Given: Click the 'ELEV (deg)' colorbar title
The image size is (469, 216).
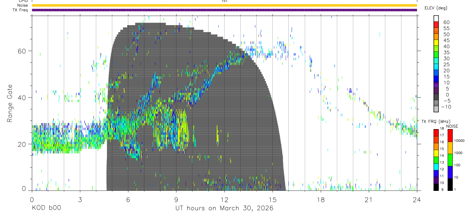Looking at the screenshot, I should [x=436, y=8].
